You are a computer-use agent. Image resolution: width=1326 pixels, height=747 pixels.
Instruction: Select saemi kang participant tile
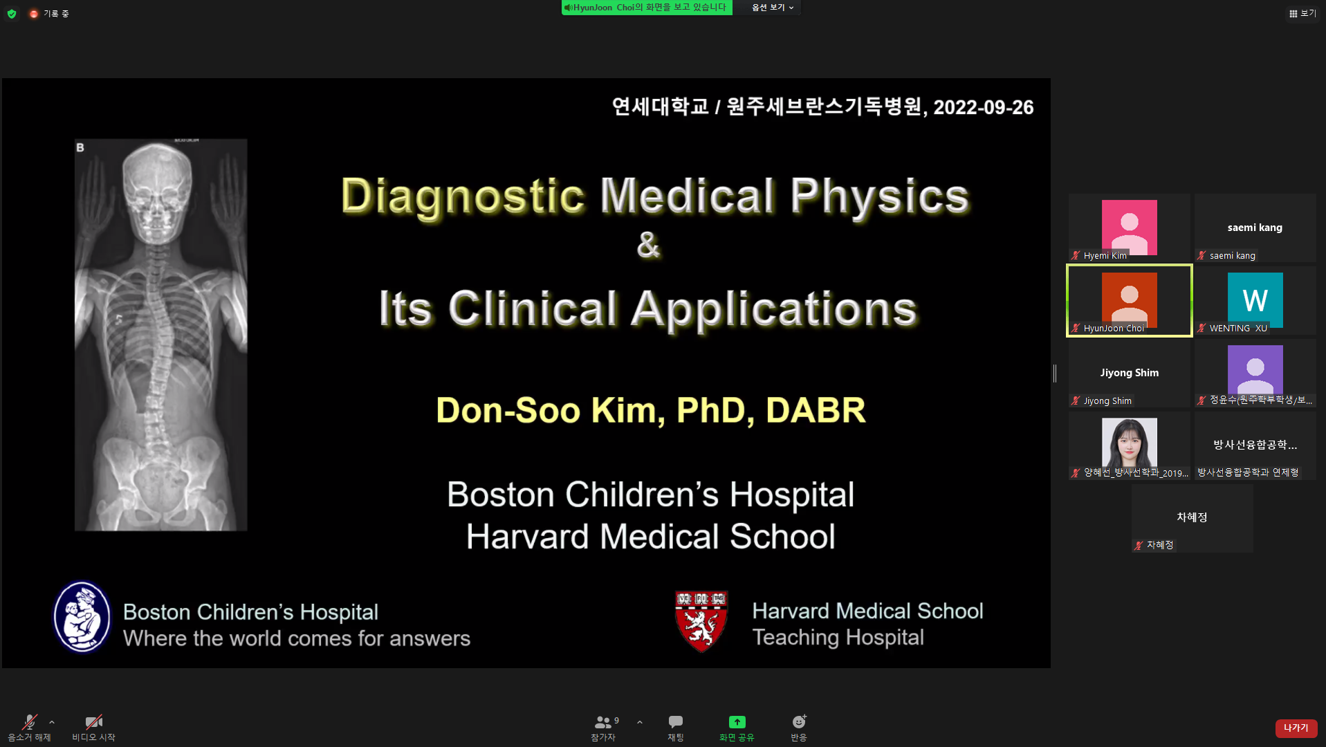[1255, 228]
